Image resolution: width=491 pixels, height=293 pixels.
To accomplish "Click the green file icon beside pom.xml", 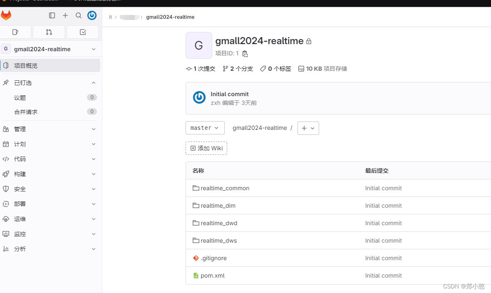I will pyautogui.click(x=196, y=276).
